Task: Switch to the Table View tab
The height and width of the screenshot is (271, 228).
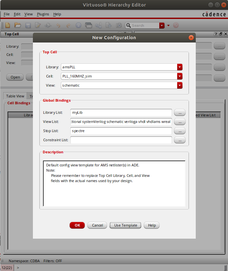Action: [15, 96]
